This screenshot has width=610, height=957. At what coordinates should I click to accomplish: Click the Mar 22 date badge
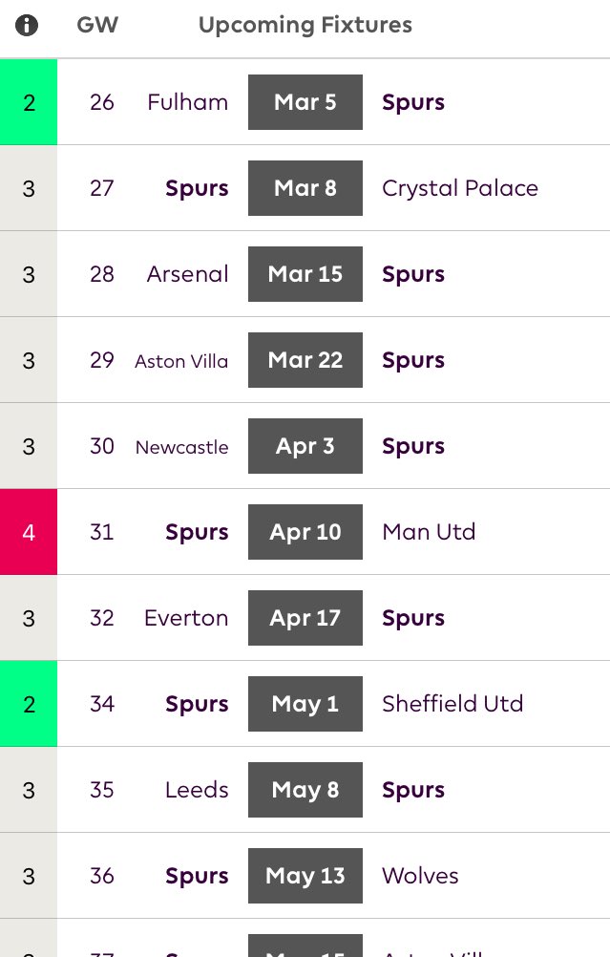[305, 360]
